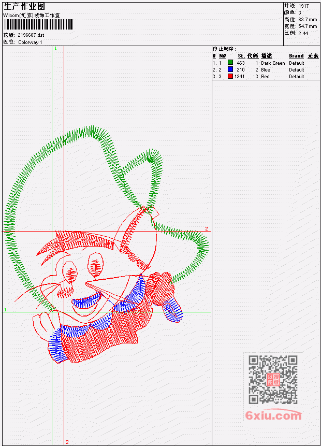Click stitch count value 210
321x446 pixels.
[241, 70]
